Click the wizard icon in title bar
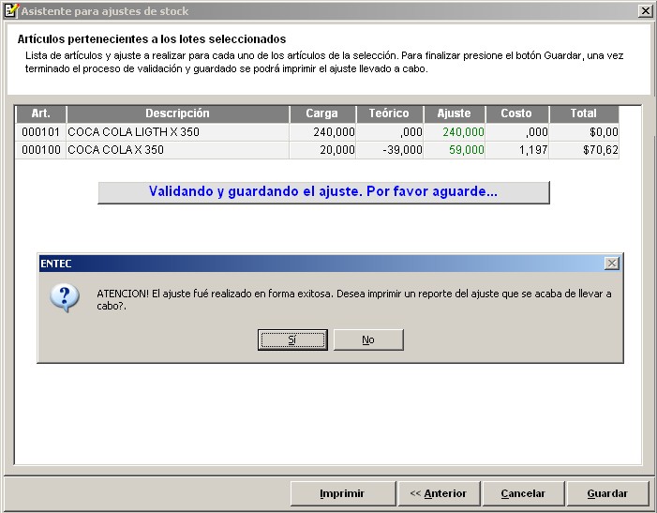 tap(11, 10)
